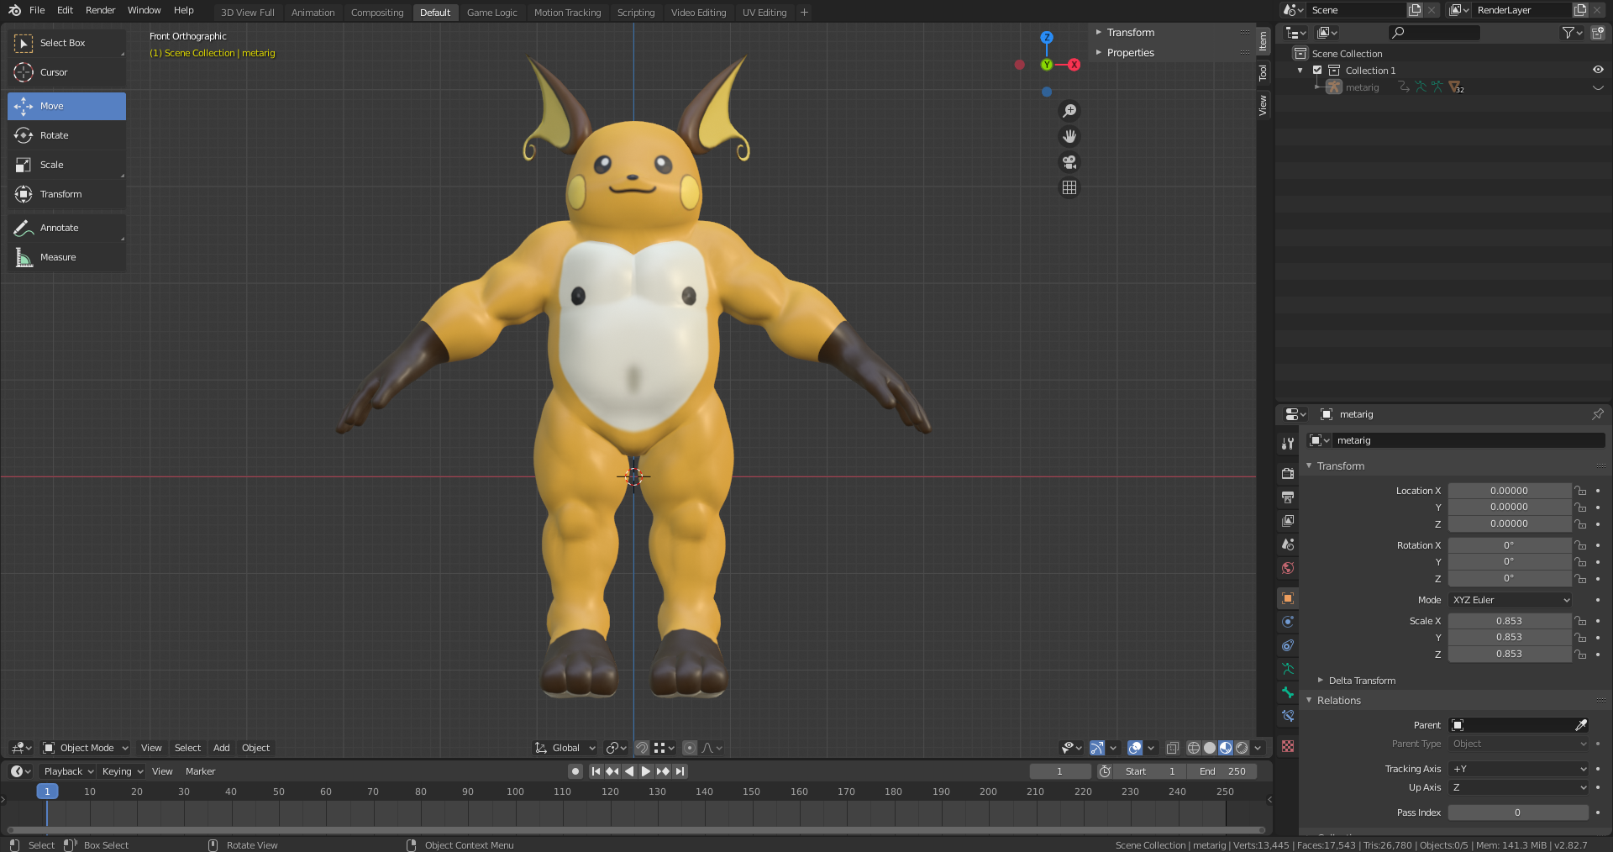This screenshot has height=852, width=1613.
Task: Toggle the Rotation Z lock icon
Action: (1580, 579)
